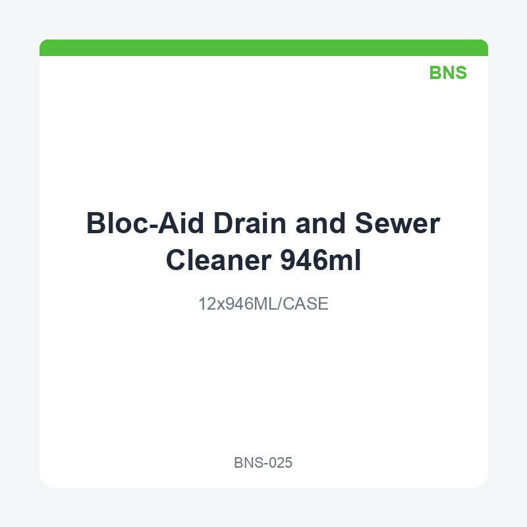Image resolution: width=527 pixels, height=527 pixels.
Task: Click the green BNS brand label
Action: 448,72
